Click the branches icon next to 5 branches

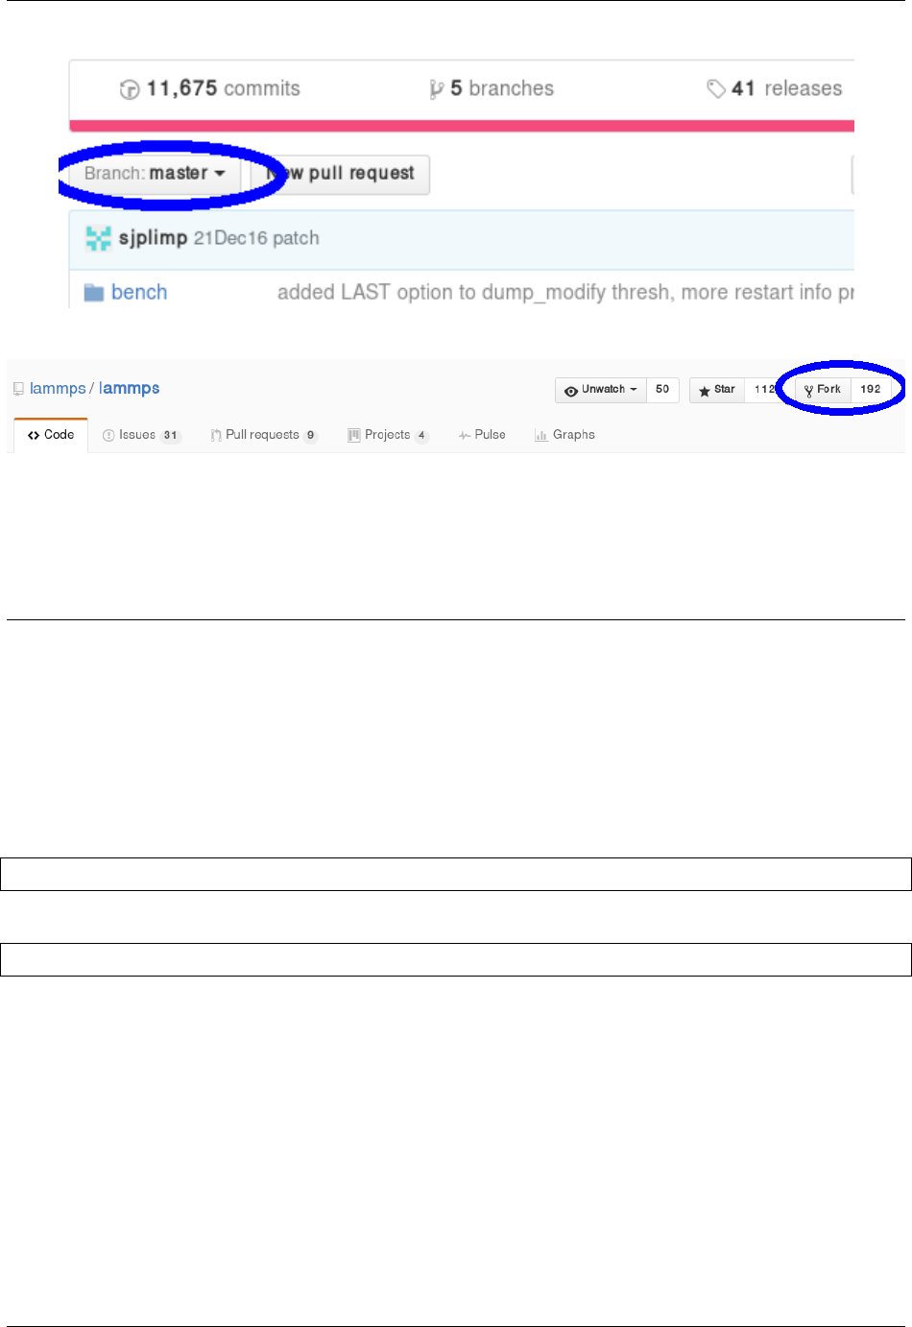tap(437, 89)
